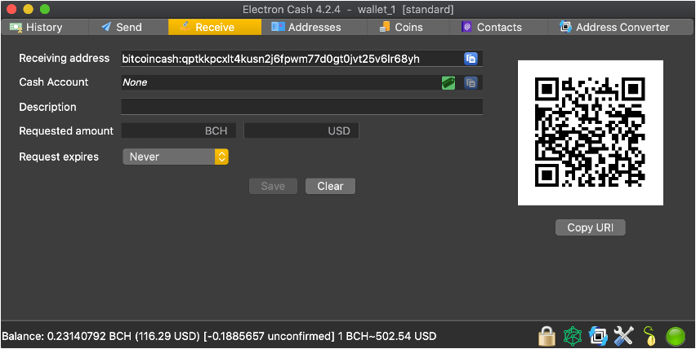
Task: Open preferences via wrench and screwdriver icon
Action: 624,335
